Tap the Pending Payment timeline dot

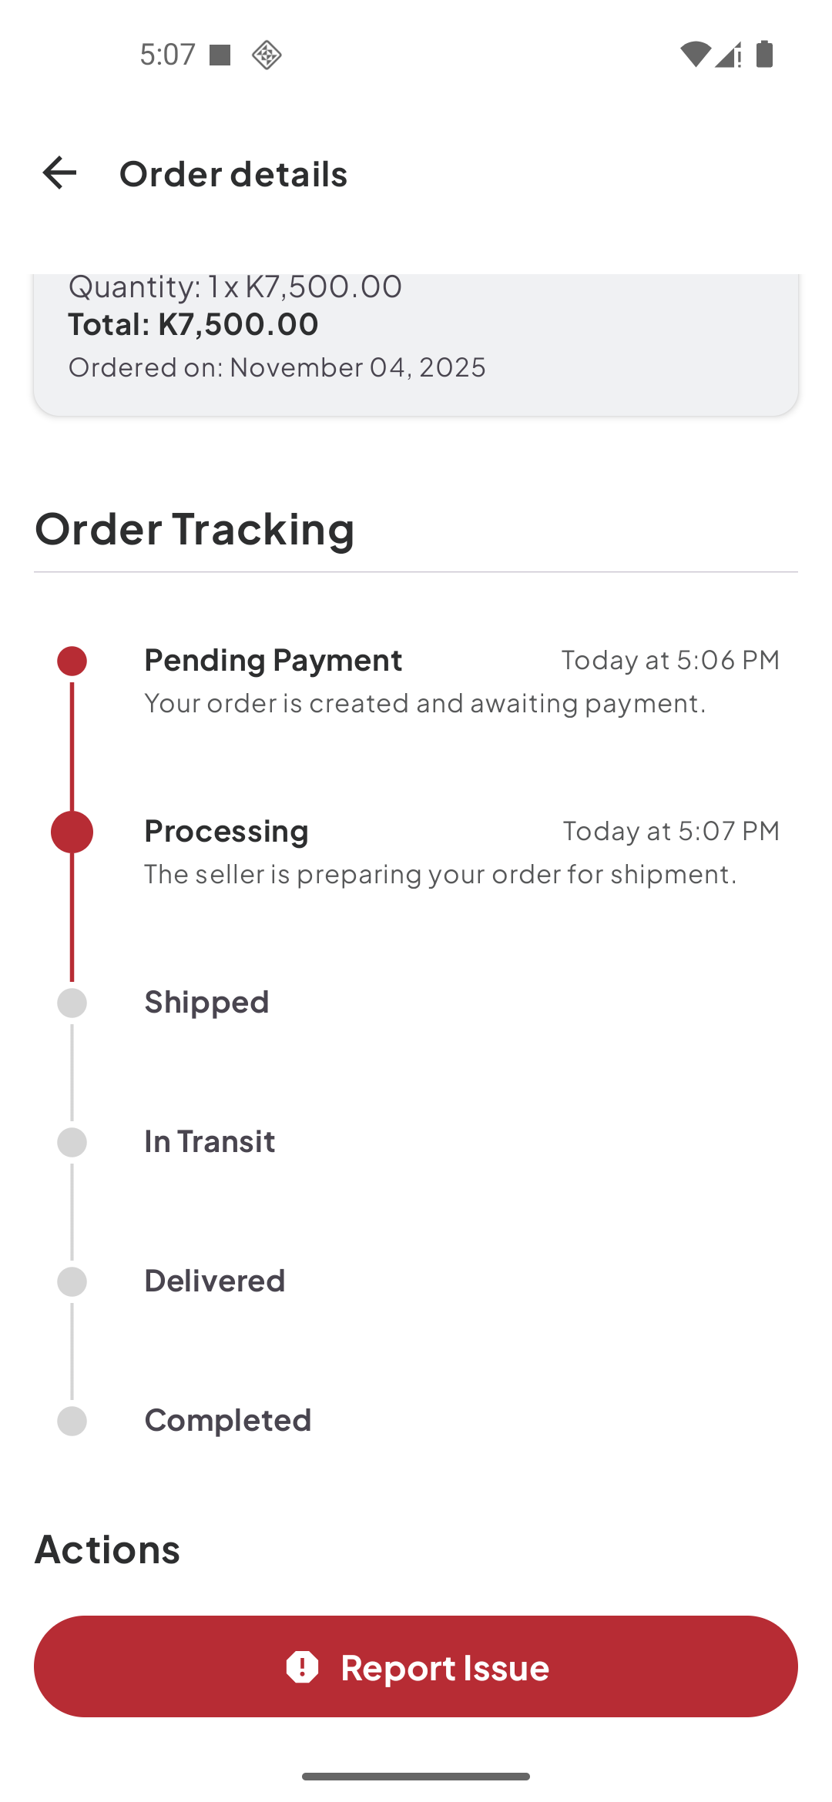click(72, 661)
